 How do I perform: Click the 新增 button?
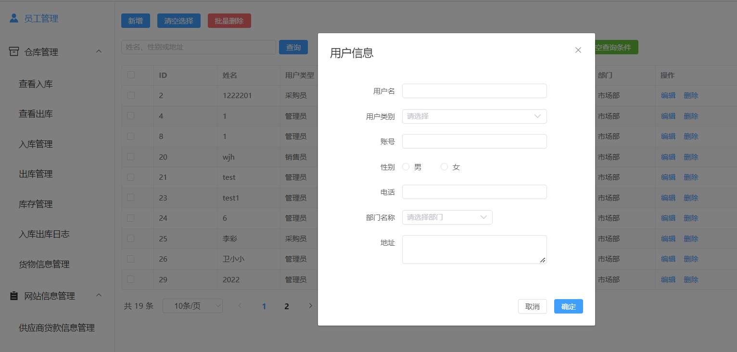(x=136, y=21)
